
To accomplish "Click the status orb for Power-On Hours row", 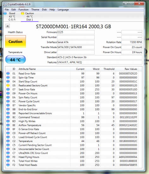I will click(x=8, y=93).
